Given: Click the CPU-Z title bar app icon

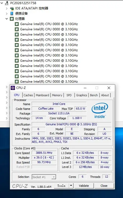Looking at the screenshot, I should click(13, 88).
